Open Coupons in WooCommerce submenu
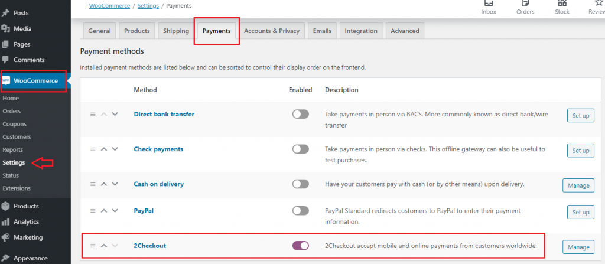The height and width of the screenshot is (264, 605). pyautogui.click(x=15, y=124)
